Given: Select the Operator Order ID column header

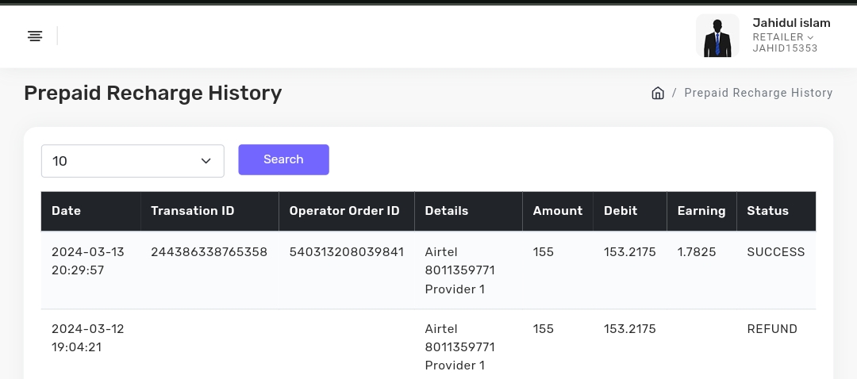Looking at the screenshot, I should click(344, 211).
